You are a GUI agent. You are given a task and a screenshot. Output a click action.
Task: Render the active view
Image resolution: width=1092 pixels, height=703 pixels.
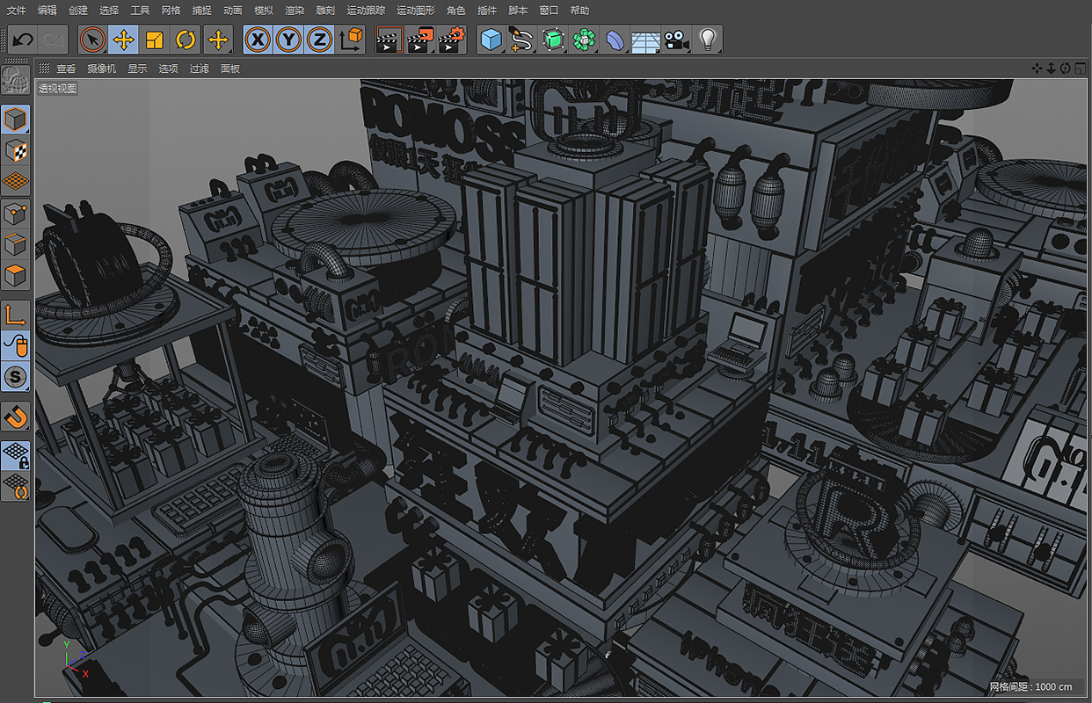(389, 40)
